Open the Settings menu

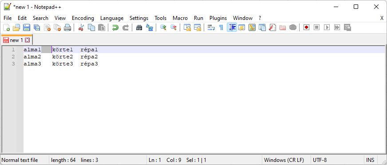(x=139, y=18)
